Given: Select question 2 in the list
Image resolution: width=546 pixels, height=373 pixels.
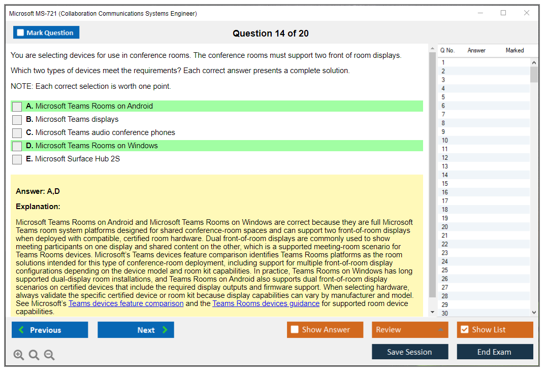Looking at the screenshot, I should coord(484,71).
